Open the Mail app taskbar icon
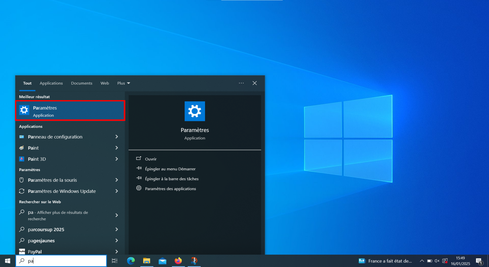Image resolution: width=489 pixels, height=267 pixels. pos(162,261)
